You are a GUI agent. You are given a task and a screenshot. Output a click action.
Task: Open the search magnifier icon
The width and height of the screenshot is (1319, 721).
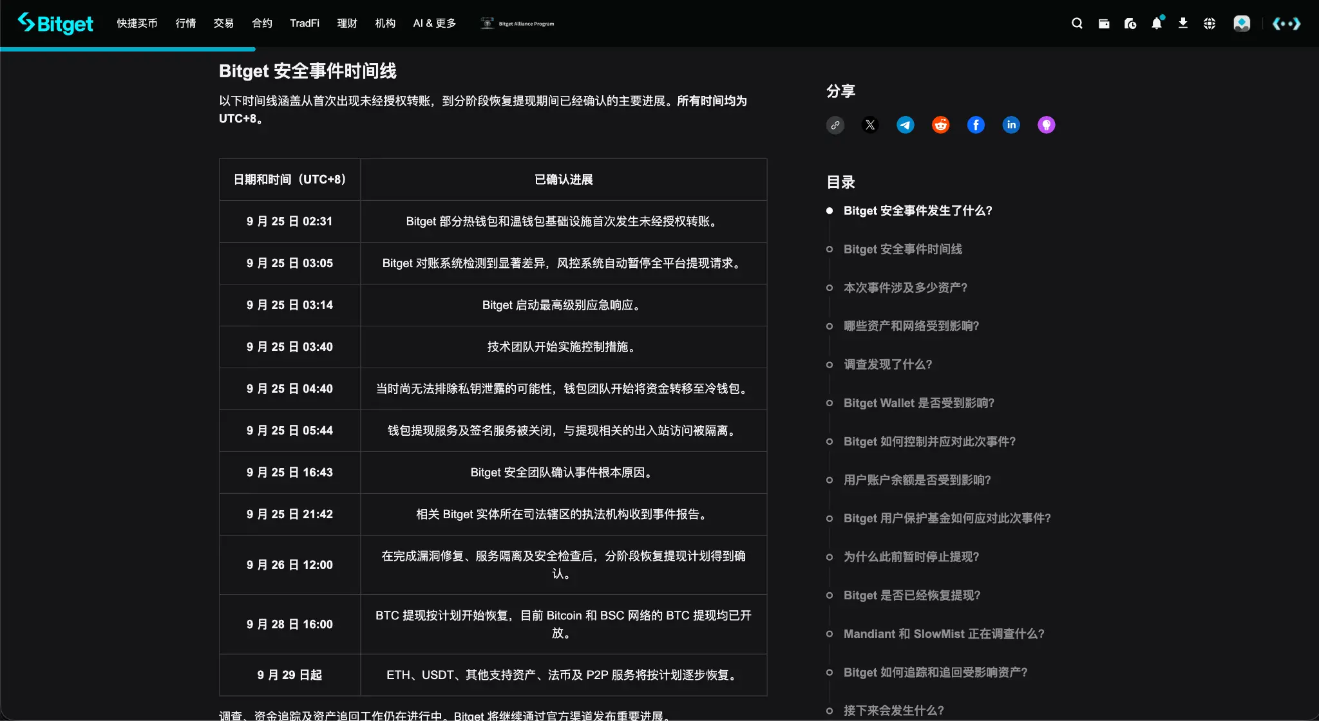(x=1077, y=23)
